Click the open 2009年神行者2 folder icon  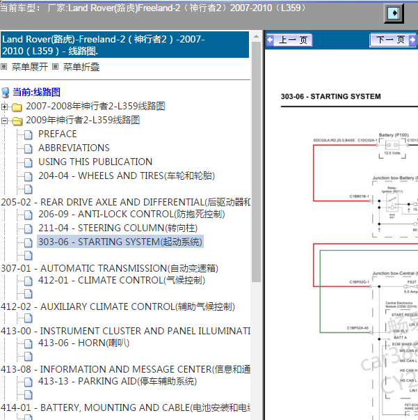(17, 121)
